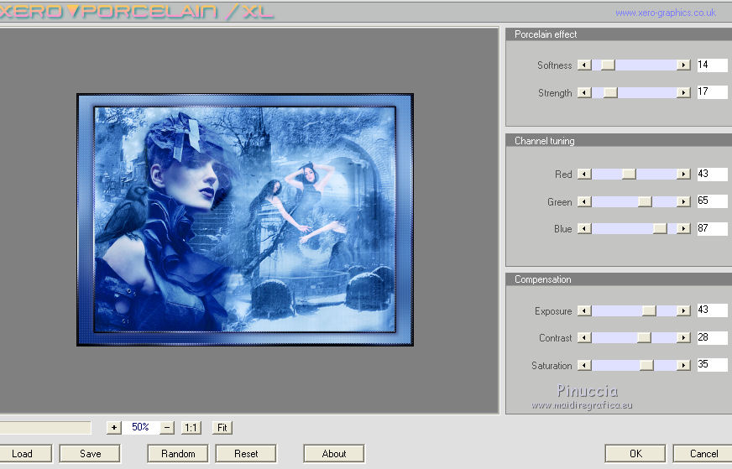
Task: Click the Contrast value field showing 28
Action: 713,338
